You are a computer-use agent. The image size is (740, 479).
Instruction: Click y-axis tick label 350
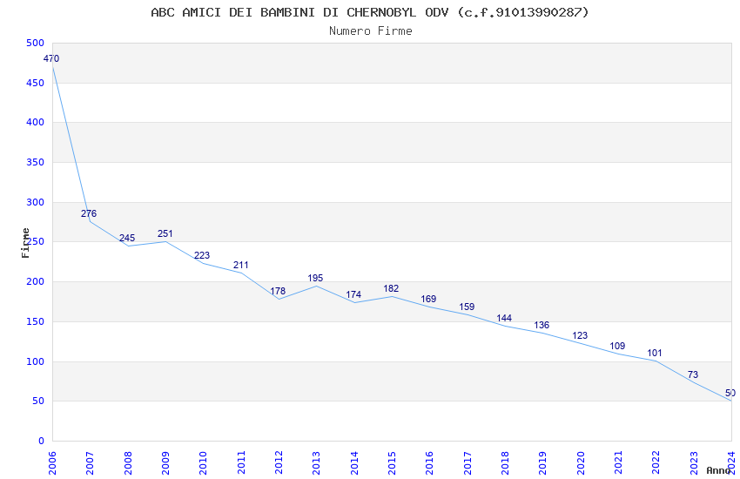[36, 162]
